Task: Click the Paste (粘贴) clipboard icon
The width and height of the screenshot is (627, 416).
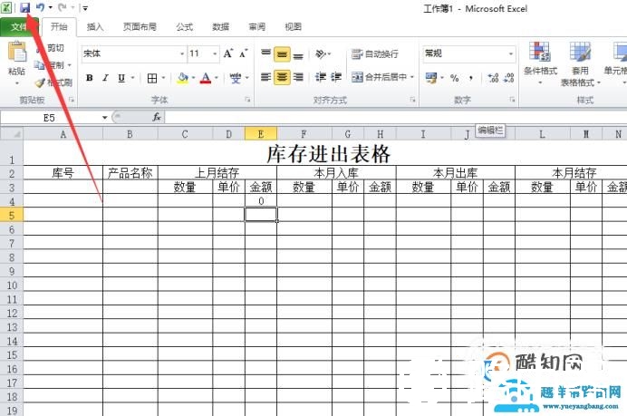Action: click(x=17, y=53)
